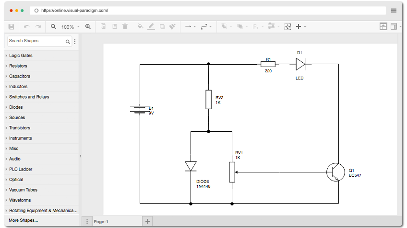The width and height of the screenshot is (407, 228).
Task: Expand the Optical shape category
Action: (42, 180)
